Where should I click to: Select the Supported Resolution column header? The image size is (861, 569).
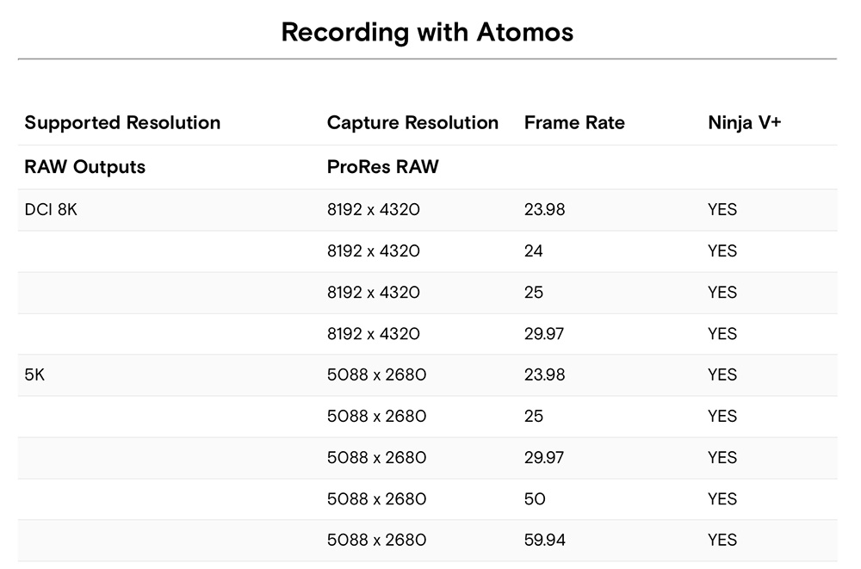[x=122, y=122]
